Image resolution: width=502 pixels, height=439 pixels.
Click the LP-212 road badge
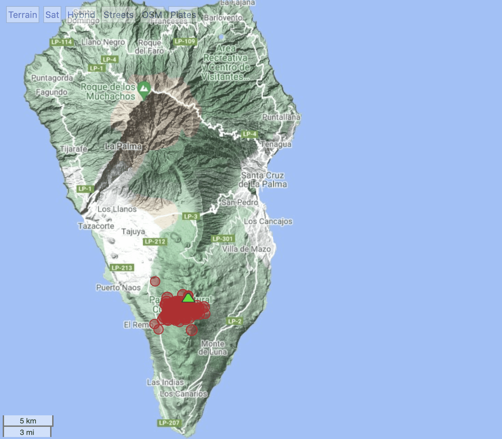coord(155,241)
